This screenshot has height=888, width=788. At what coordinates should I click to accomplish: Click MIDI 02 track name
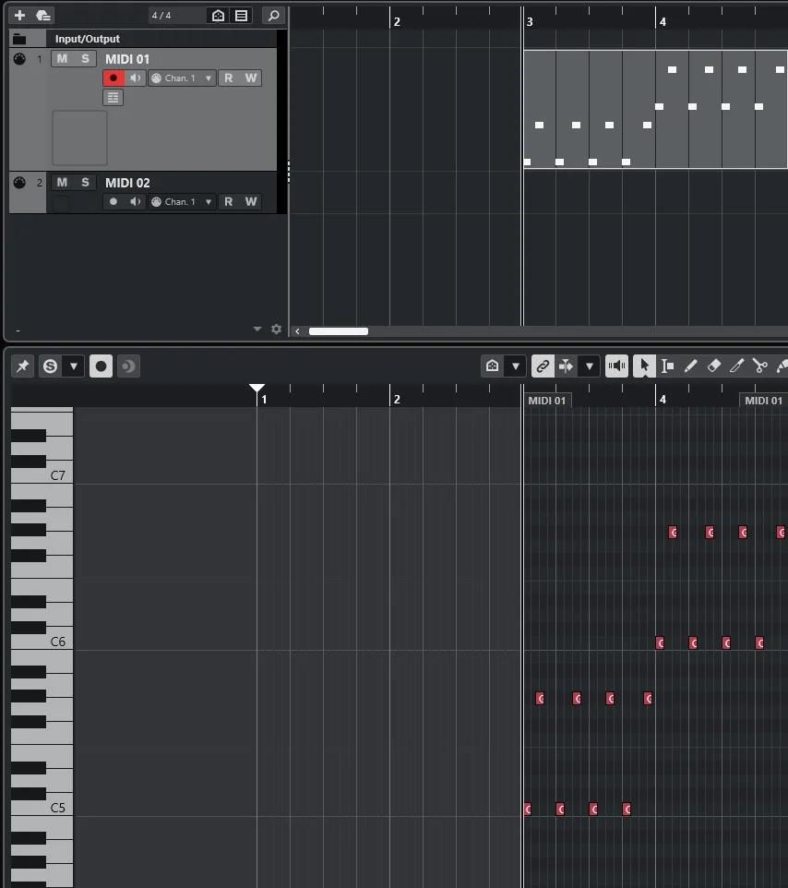127,183
